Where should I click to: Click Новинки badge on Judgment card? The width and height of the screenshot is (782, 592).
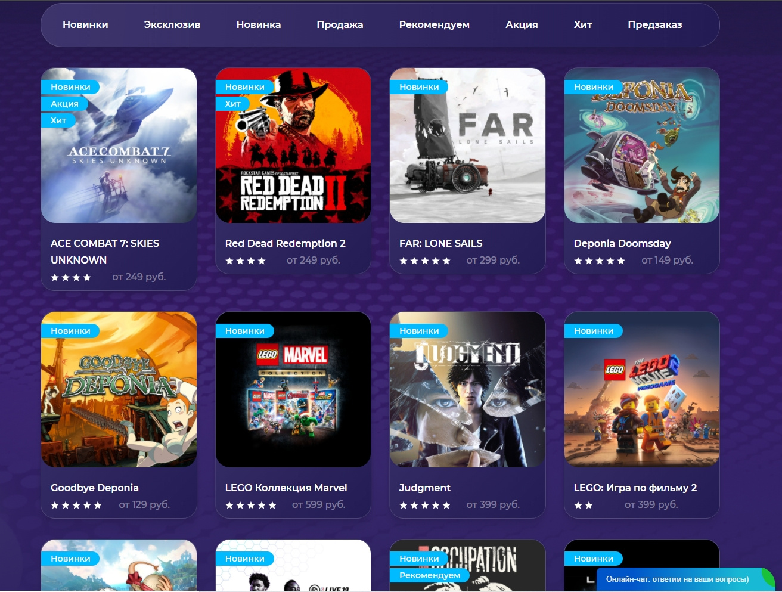click(419, 331)
